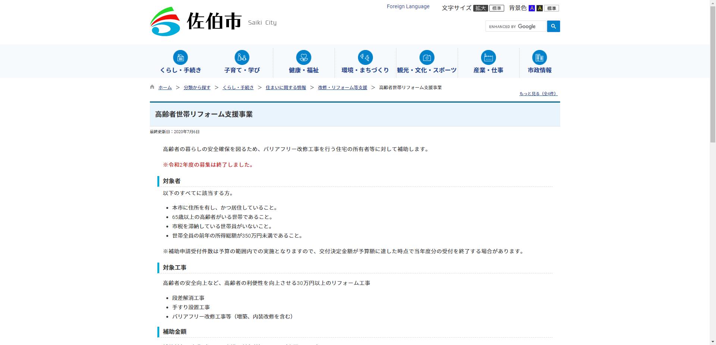
Task: Select the 環境・まちづくり icon
Action: 365,58
